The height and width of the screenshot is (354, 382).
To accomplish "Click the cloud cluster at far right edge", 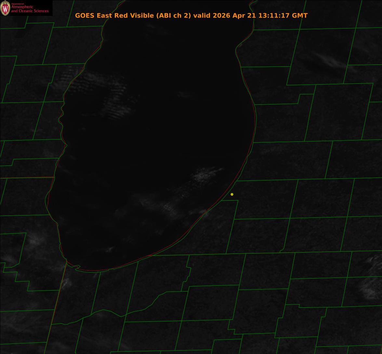I will click(x=372, y=280).
